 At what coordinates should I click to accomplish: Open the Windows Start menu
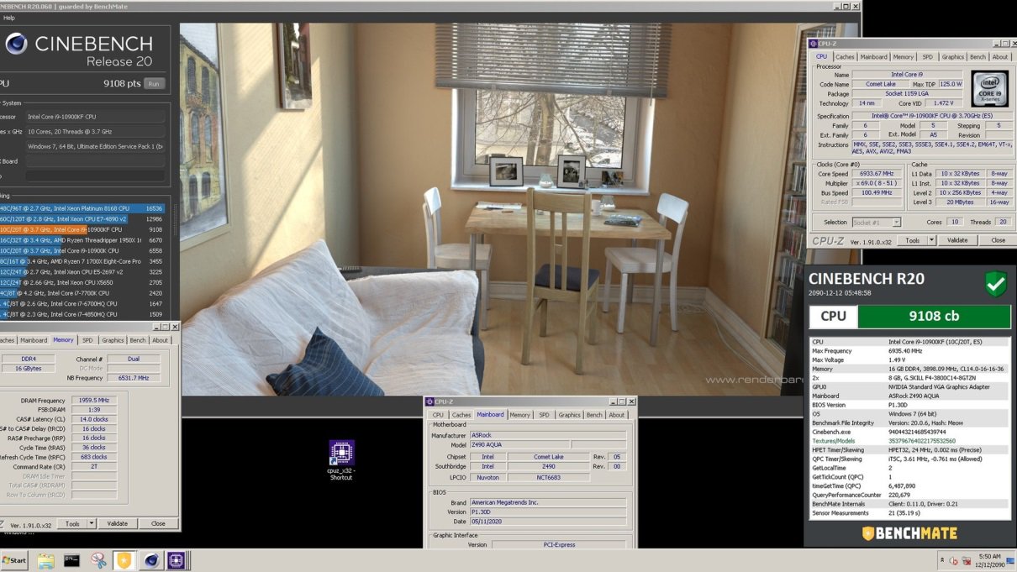coord(14,560)
